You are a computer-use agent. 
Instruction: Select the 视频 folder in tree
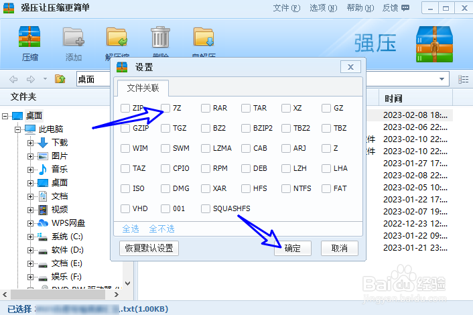[60, 210]
